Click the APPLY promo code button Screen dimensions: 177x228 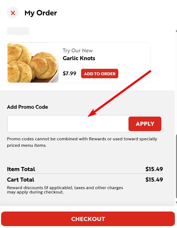[x=145, y=124]
